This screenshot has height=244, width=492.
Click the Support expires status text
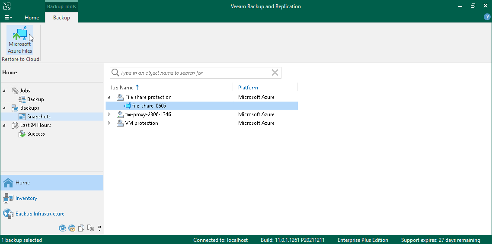point(441,240)
